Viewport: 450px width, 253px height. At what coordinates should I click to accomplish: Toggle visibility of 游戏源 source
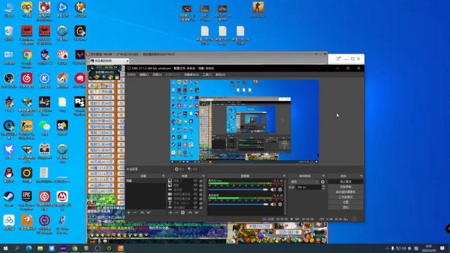[x=195, y=189]
